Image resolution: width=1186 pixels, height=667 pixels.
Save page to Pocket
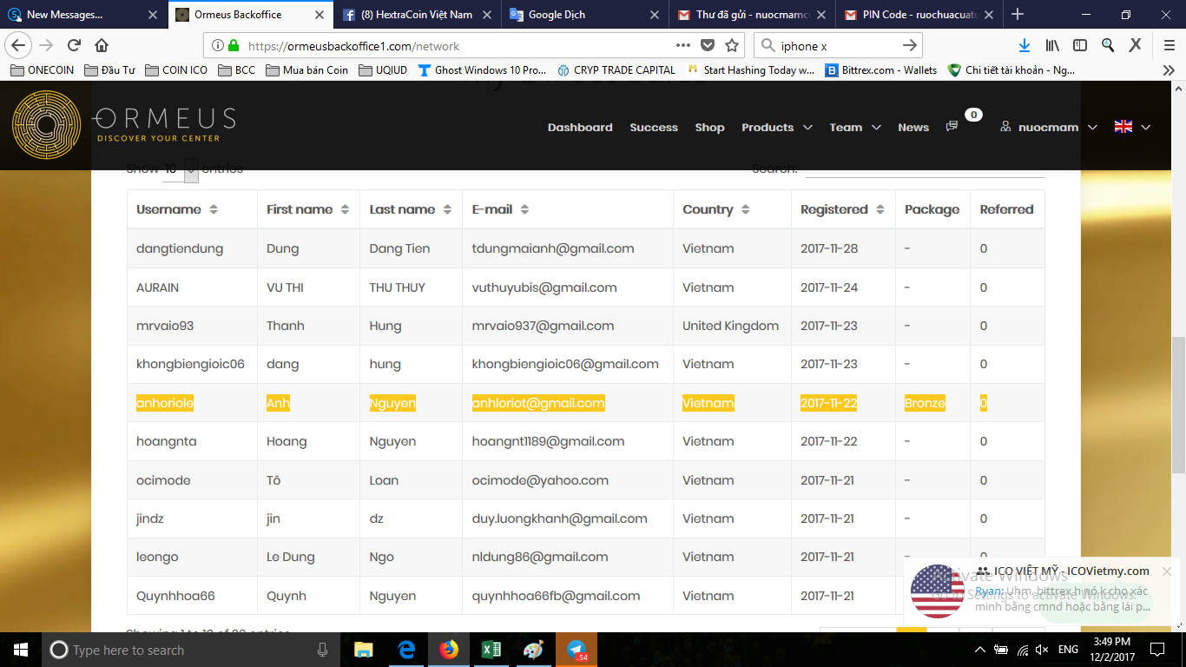click(x=708, y=45)
